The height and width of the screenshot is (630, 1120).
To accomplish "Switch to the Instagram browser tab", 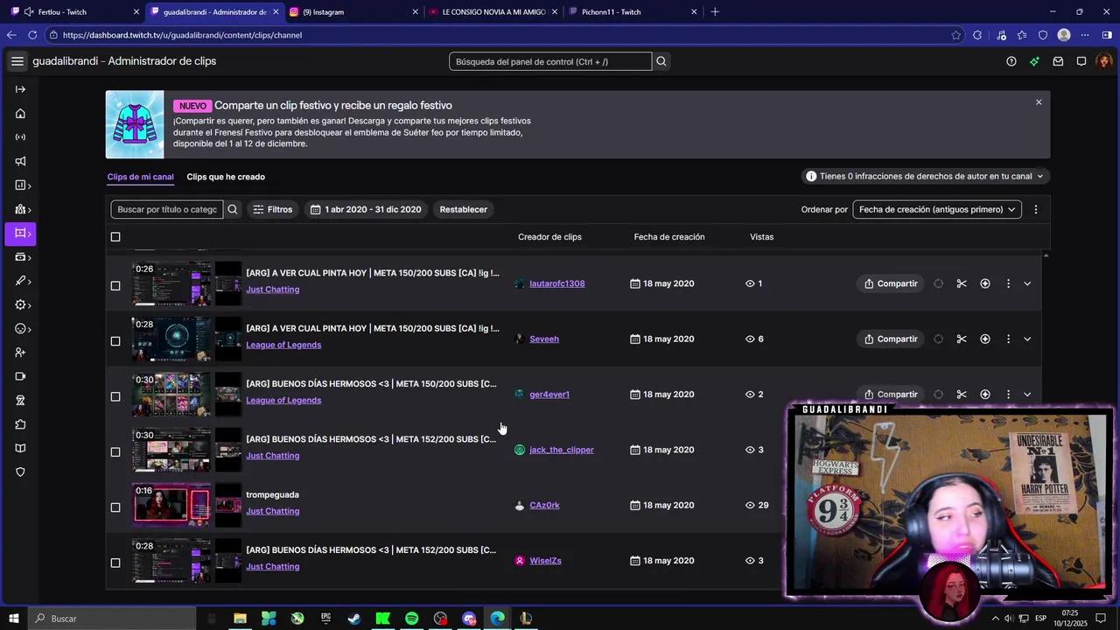I will tap(353, 12).
